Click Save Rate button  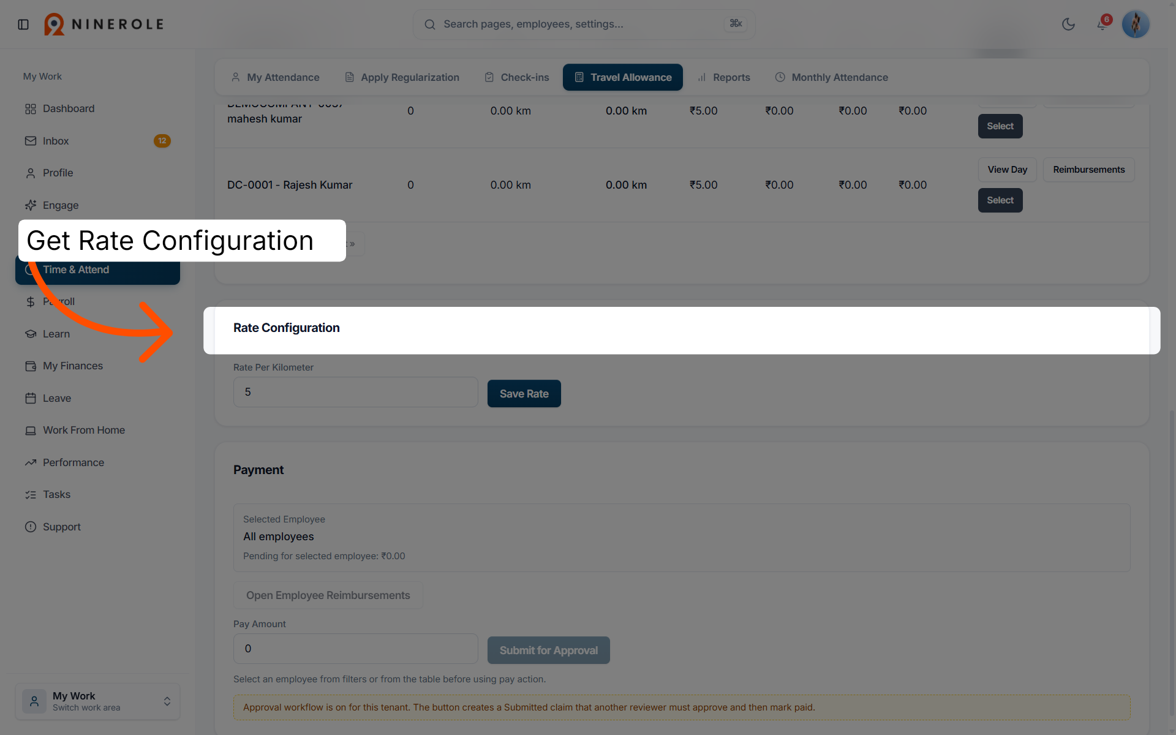point(524,394)
